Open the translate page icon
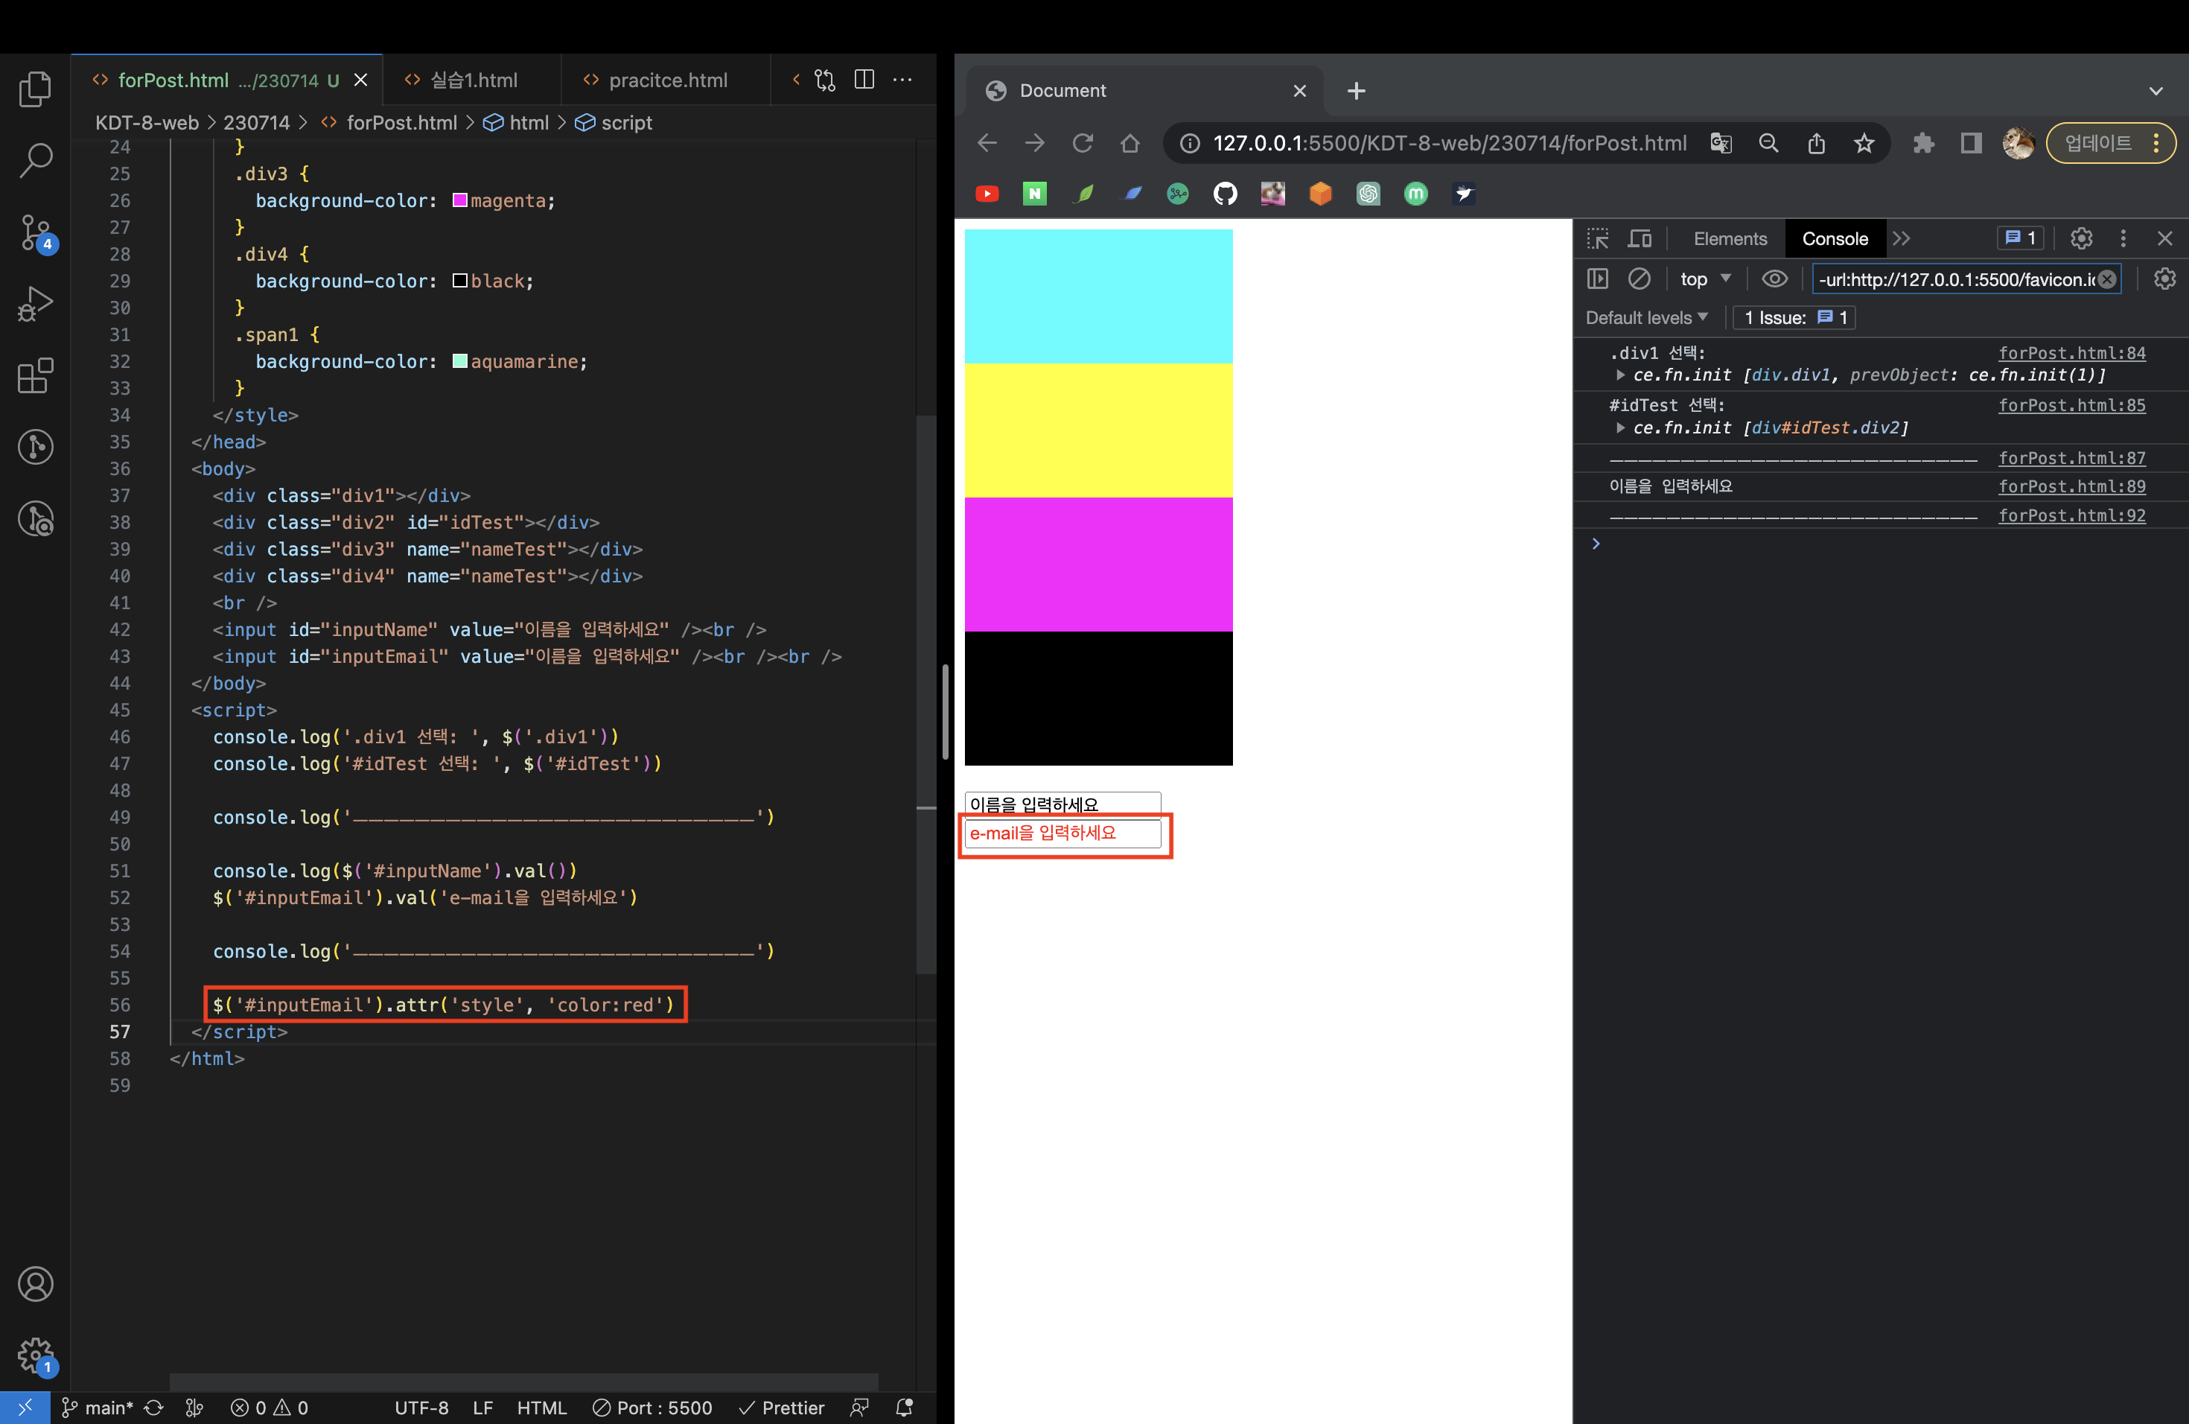 click(1720, 142)
